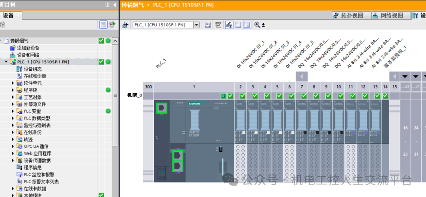Click the green check status of PLC_1 tree row
This screenshot has width=426, height=197.
[101, 62]
